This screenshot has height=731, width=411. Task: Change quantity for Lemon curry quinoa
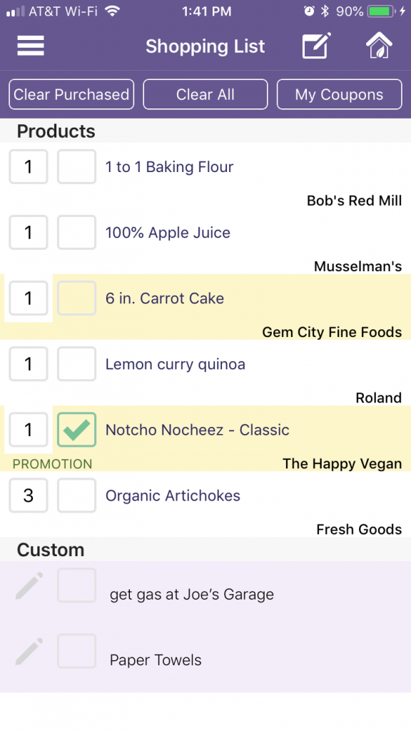[x=29, y=363]
